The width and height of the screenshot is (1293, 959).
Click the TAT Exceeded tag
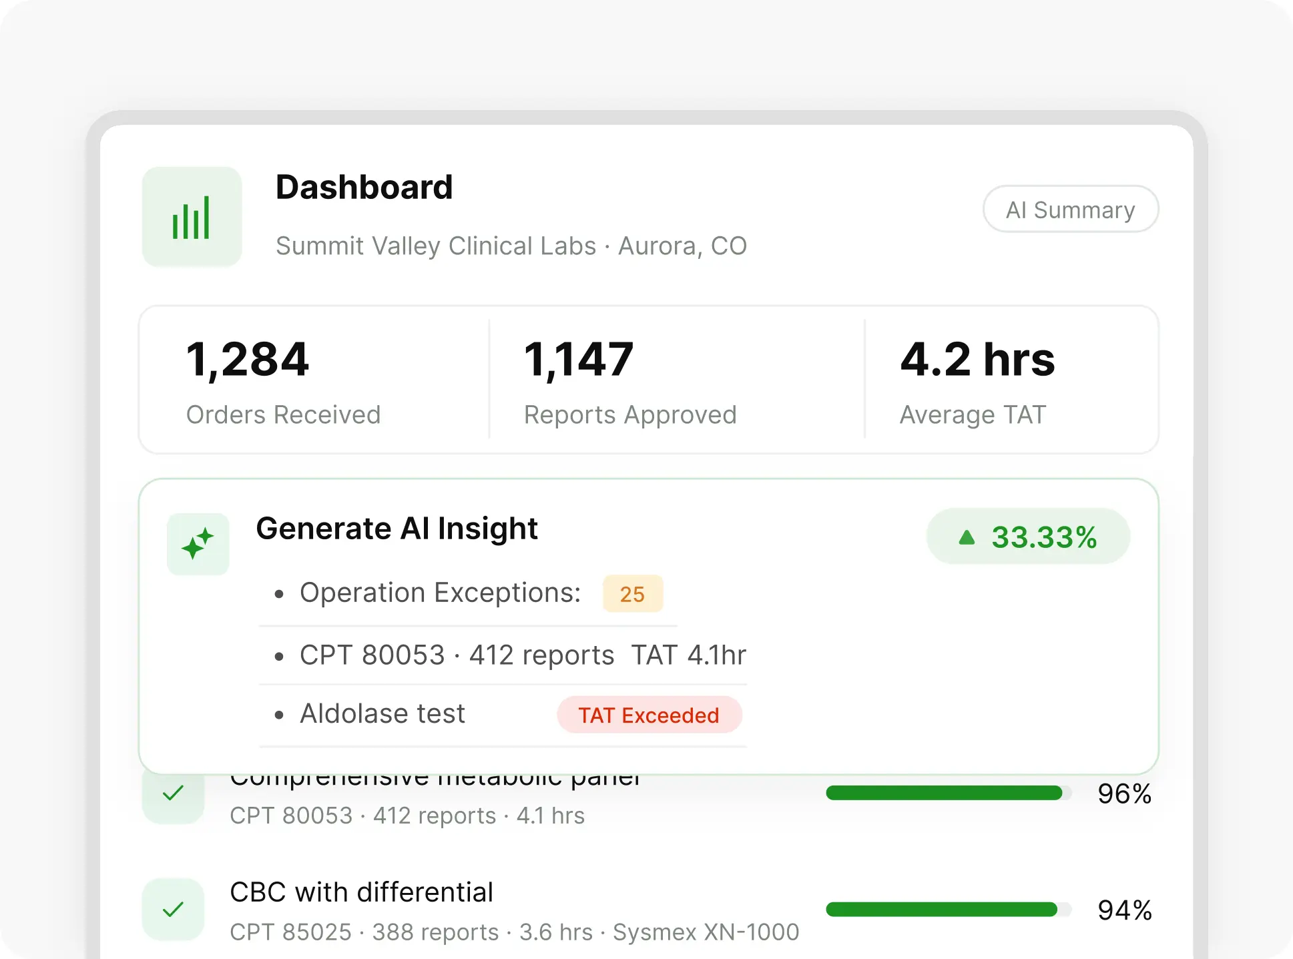pos(649,715)
